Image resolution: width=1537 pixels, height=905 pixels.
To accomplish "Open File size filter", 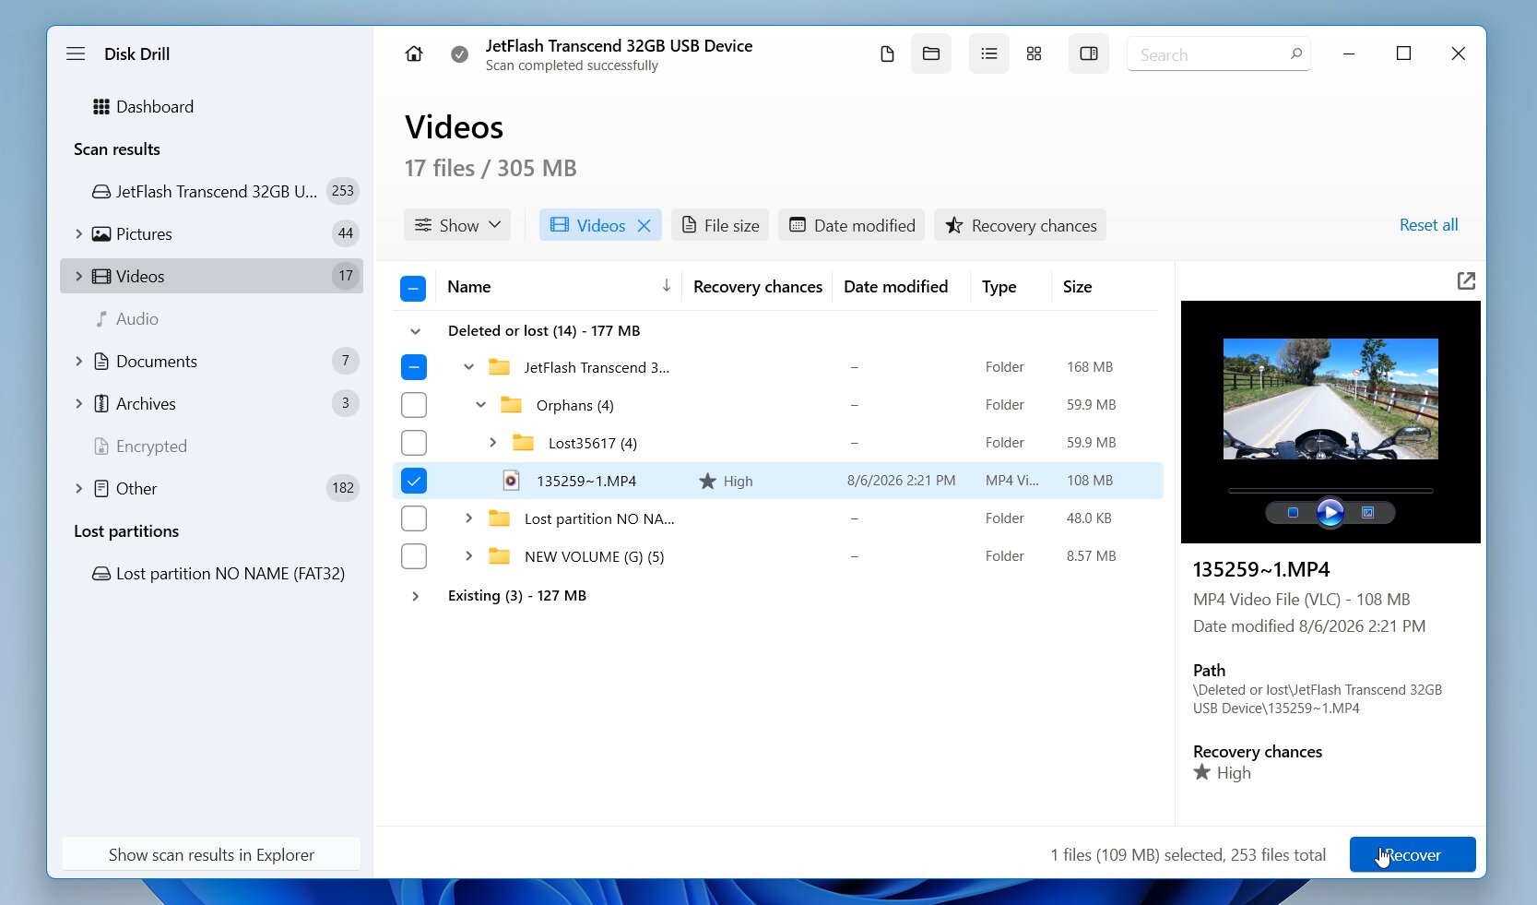I will (x=720, y=225).
